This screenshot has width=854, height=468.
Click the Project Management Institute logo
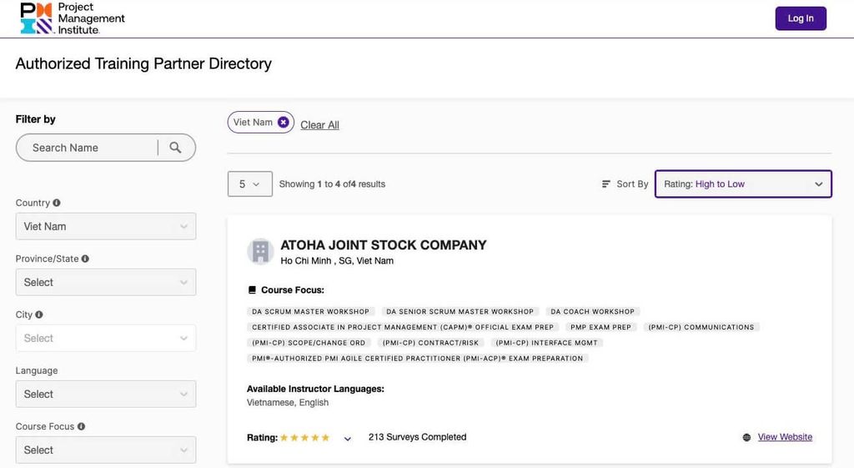pos(72,18)
